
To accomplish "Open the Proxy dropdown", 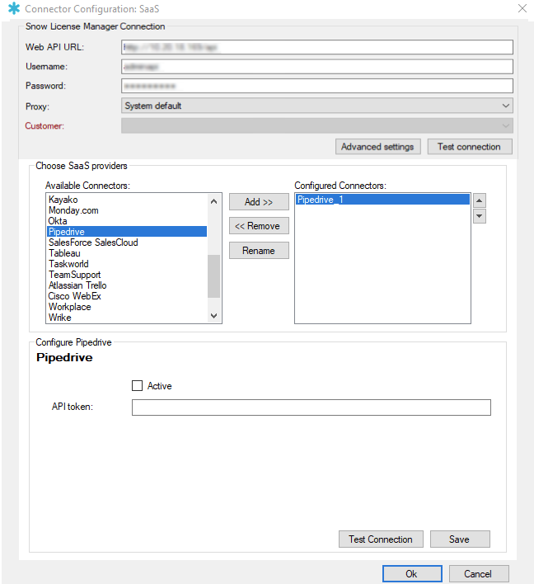I will (x=316, y=106).
